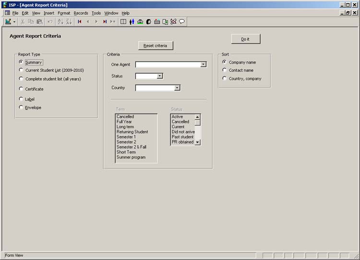
Task: Choose the Envelope report type option
Action: (x=21, y=107)
